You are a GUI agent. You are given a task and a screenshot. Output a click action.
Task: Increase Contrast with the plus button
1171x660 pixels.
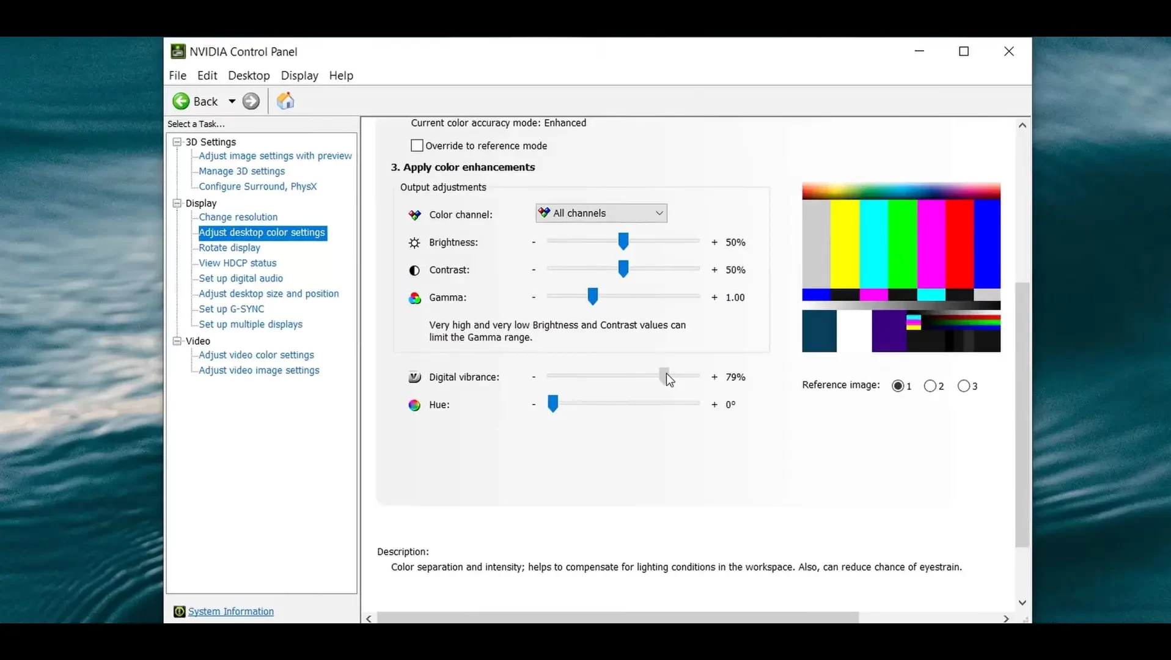click(714, 270)
